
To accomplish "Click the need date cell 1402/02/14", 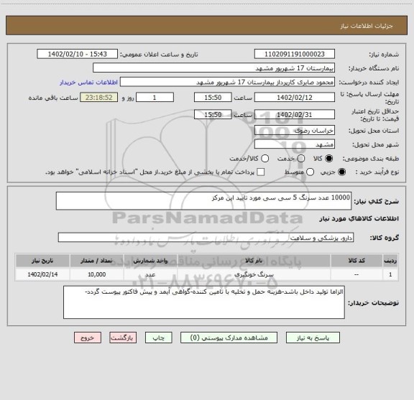I will (42, 274).
